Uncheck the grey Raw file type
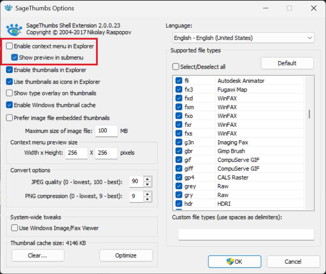This screenshot has width=326, height=274. tap(179, 186)
